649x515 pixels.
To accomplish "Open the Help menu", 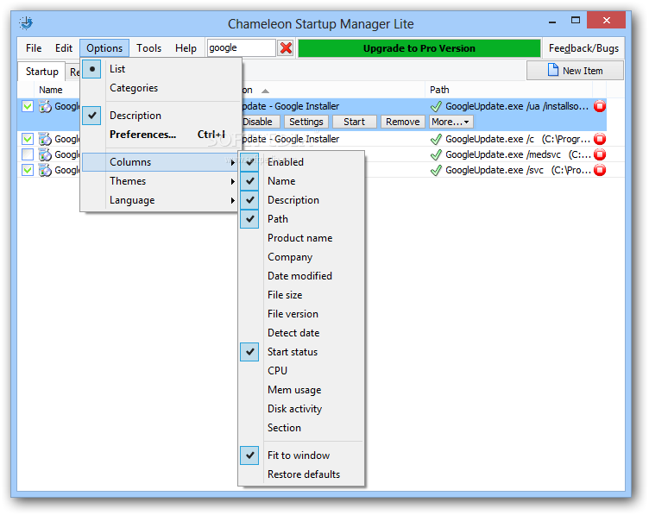I will [186, 48].
